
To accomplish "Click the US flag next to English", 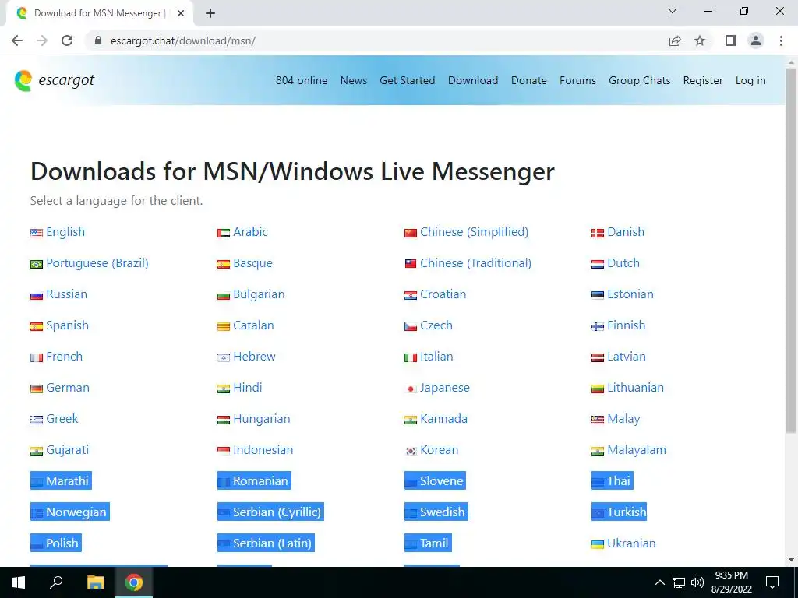I will pyautogui.click(x=37, y=233).
